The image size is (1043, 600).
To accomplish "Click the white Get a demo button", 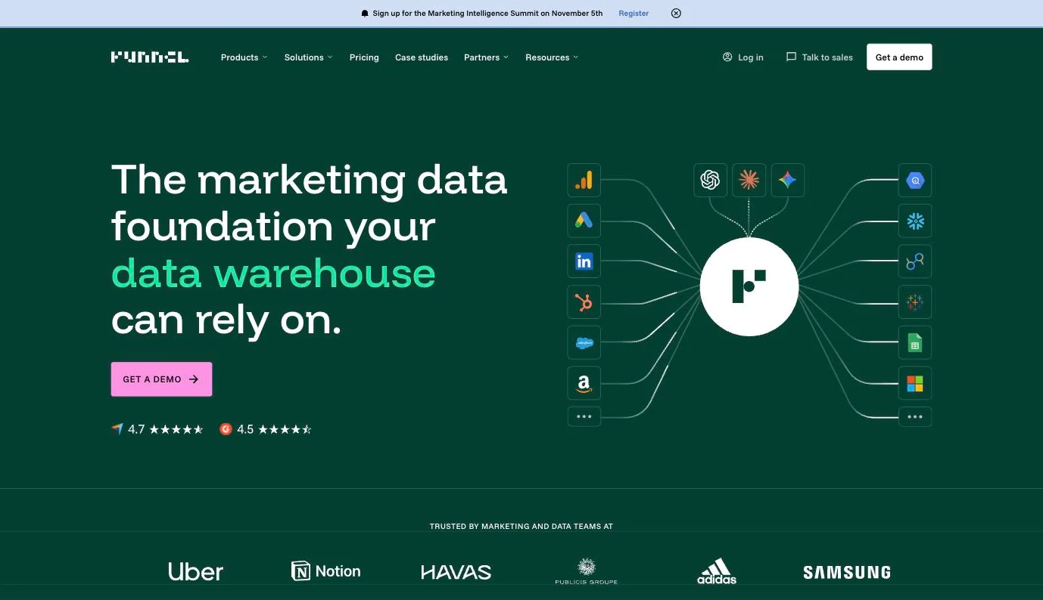I will coord(899,57).
